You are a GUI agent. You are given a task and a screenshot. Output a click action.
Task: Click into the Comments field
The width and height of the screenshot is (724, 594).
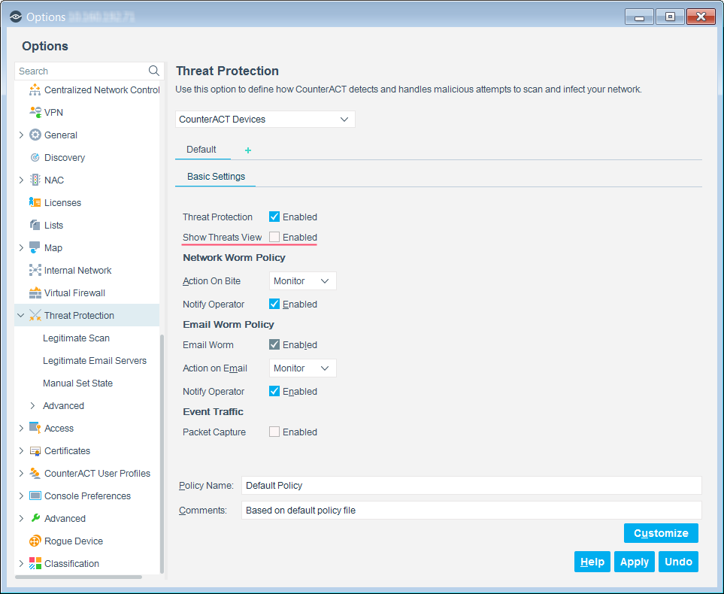(x=471, y=511)
